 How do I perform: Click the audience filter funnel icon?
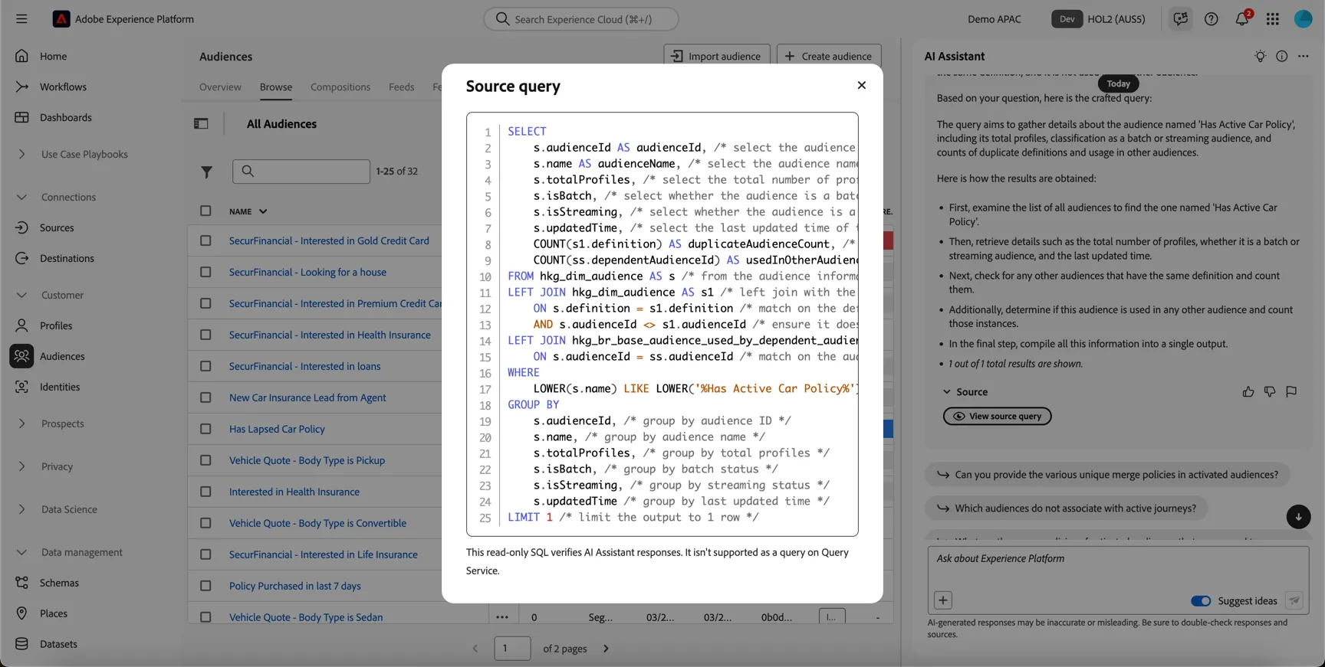206,172
